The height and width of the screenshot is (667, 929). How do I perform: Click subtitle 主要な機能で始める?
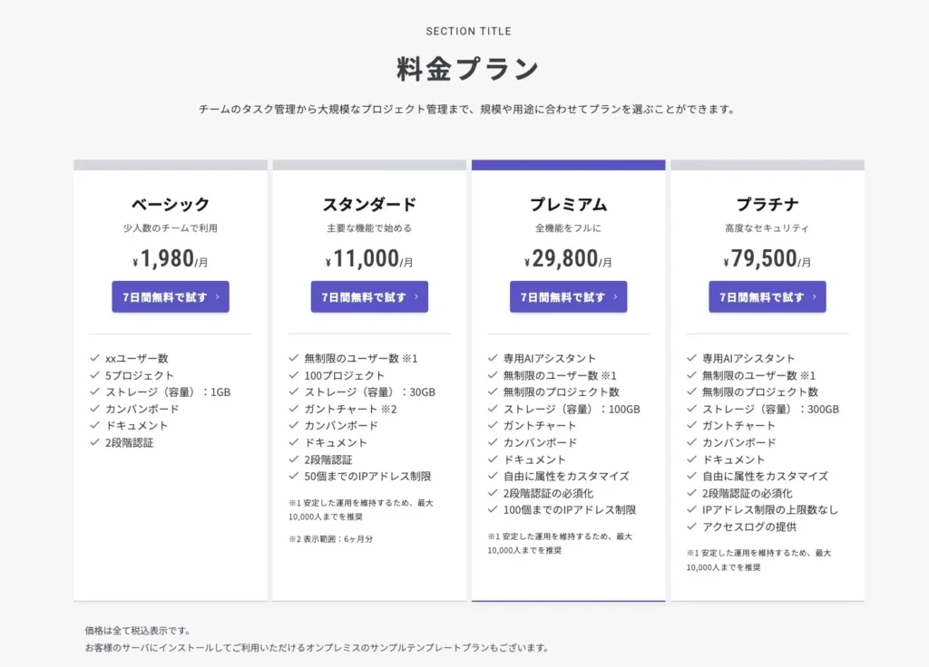point(370,227)
